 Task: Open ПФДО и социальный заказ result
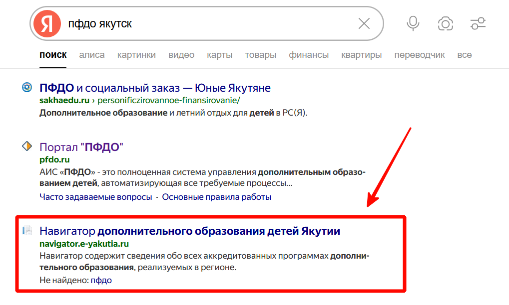155,88
